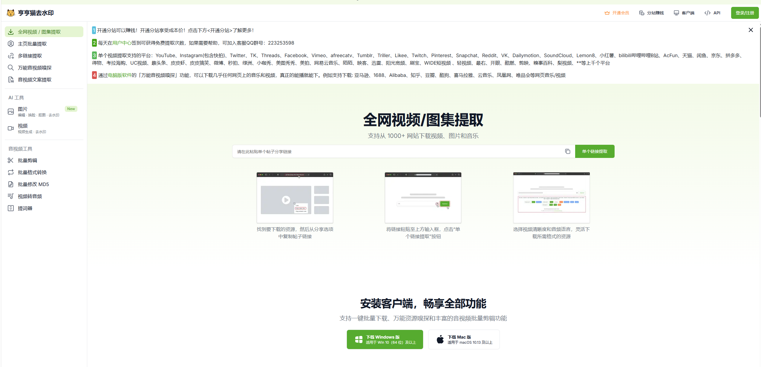The height and width of the screenshot is (367, 761).
Task: Open the choose-resolution tutorial thumbnail
Action: [552, 197]
